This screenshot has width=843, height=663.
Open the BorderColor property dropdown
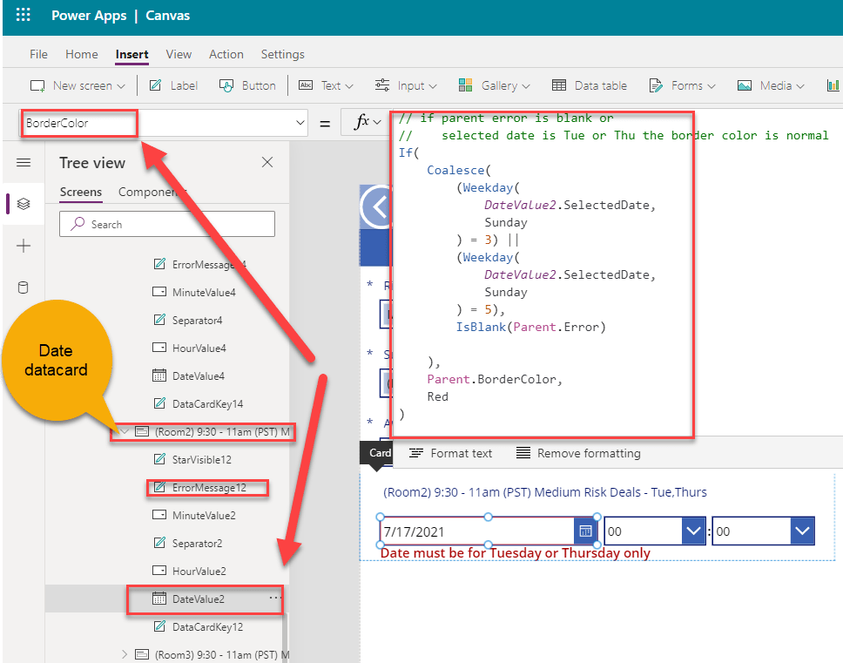[300, 123]
